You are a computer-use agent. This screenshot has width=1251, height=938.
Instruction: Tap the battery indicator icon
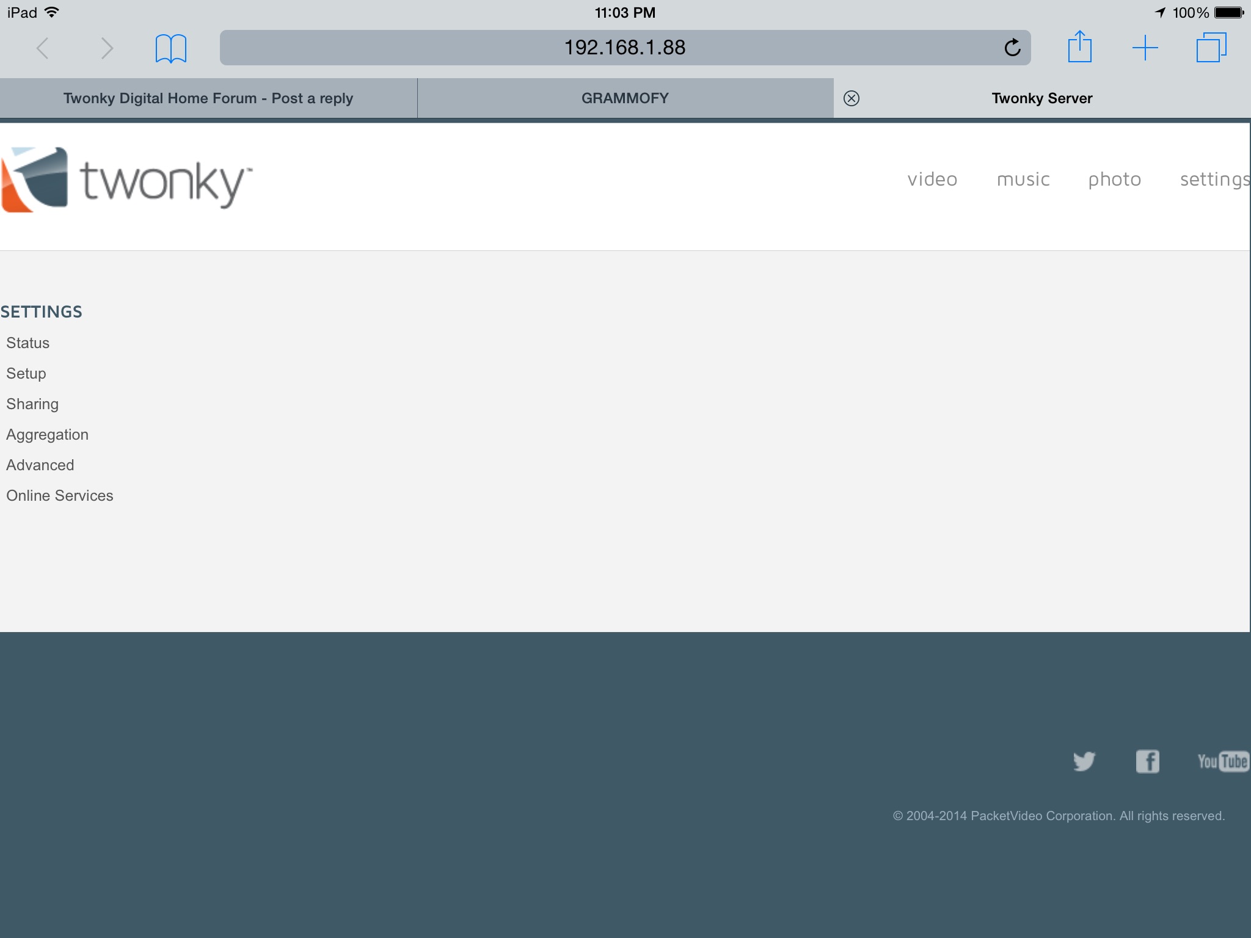click(x=1229, y=12)
